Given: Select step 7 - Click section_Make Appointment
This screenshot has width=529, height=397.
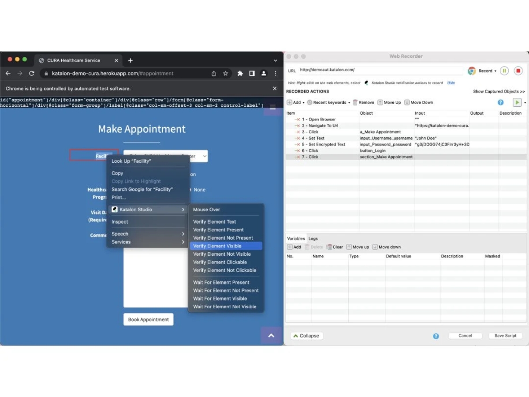Looking at the screenshot, I should tap(406, 157).
